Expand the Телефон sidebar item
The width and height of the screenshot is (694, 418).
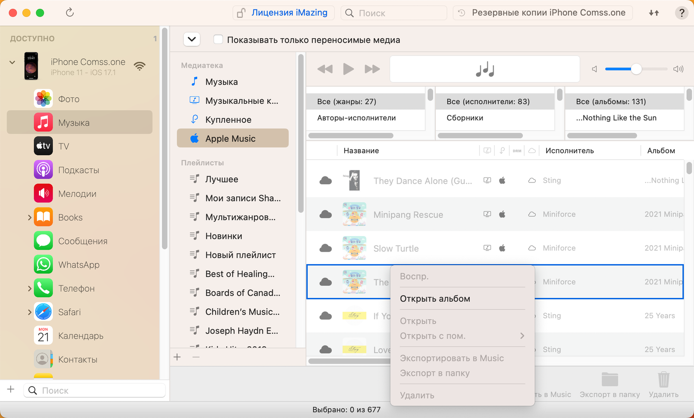pyautogui.click(x=29, y=288)
